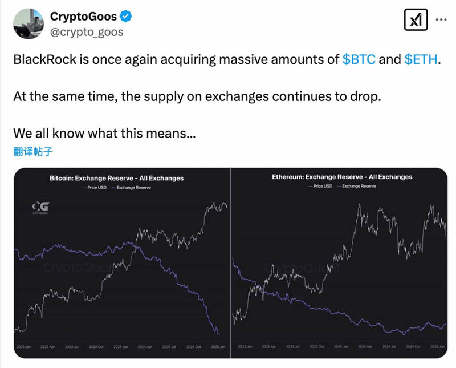Click the blue verified badge
Screen dimensions: 456x368
tap(125, 17)
